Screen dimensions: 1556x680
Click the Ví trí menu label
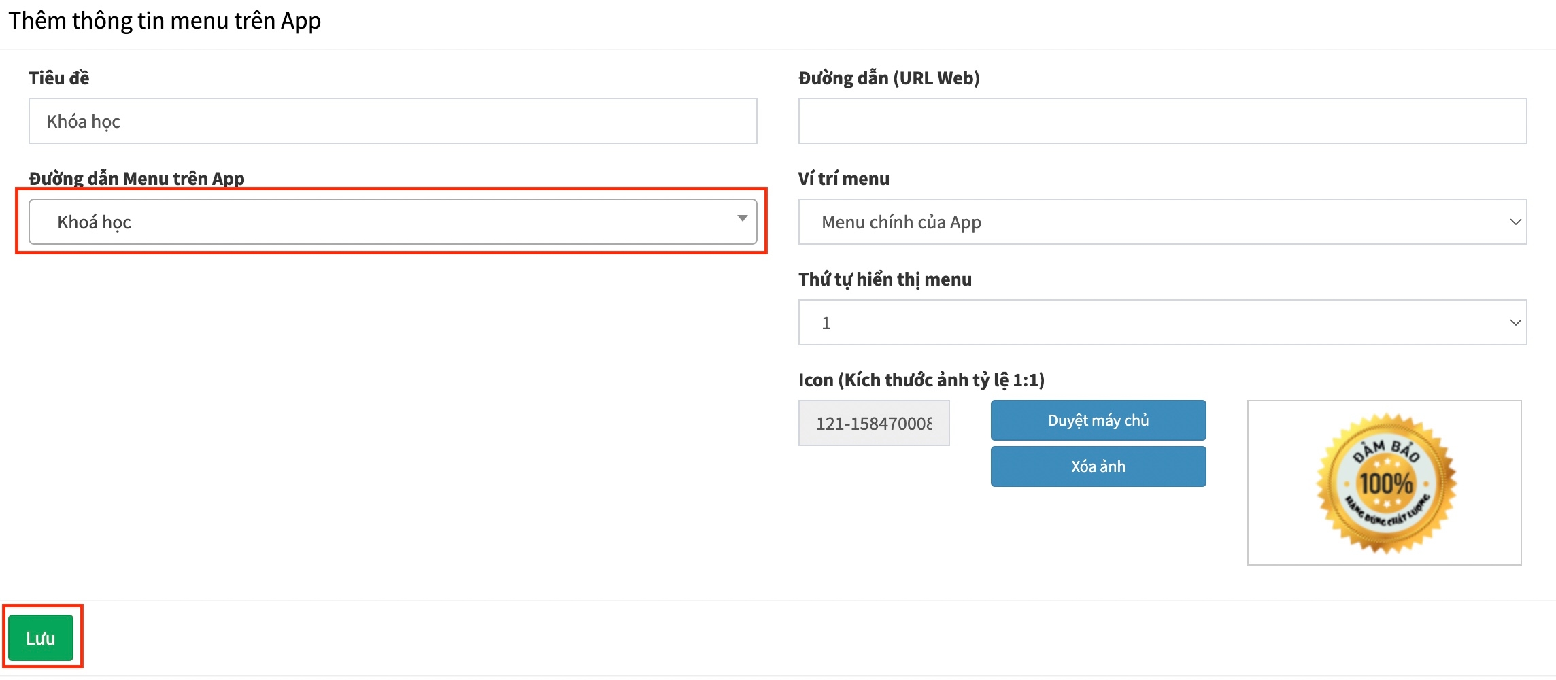tap(843, 179)
